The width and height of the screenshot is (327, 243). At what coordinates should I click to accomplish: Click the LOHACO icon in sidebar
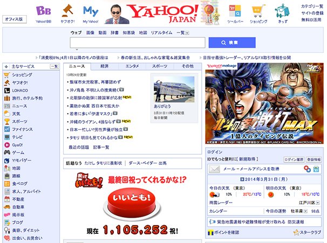point(7,91)
